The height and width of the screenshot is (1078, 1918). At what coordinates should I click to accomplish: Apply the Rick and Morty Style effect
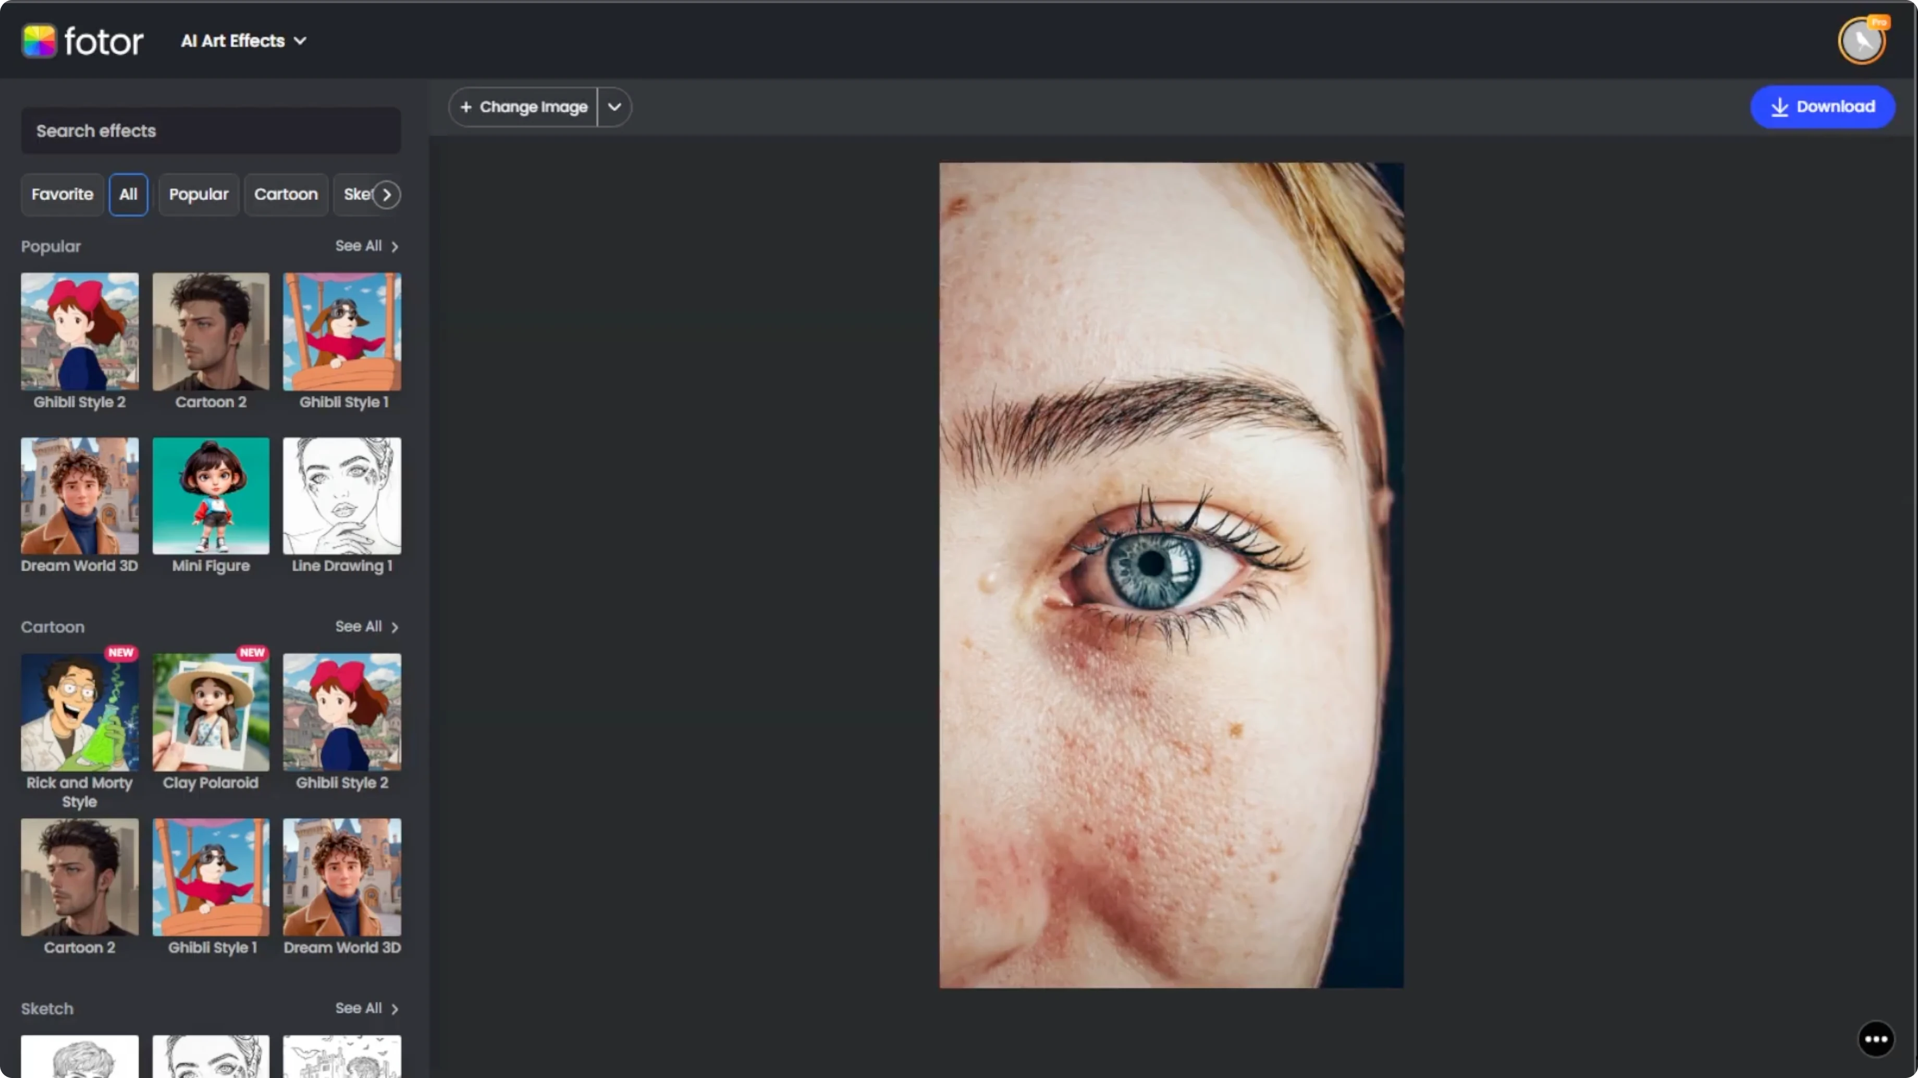pyautogui.click(x=80, y=712)
